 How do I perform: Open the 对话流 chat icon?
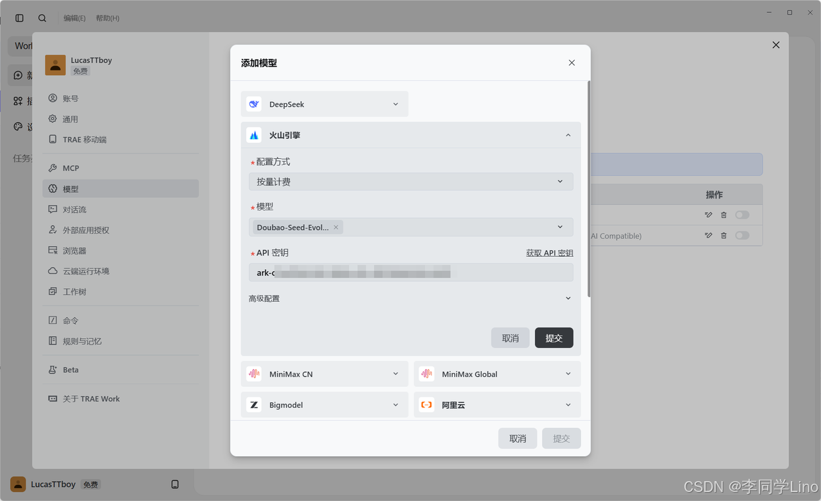point(53,209)
